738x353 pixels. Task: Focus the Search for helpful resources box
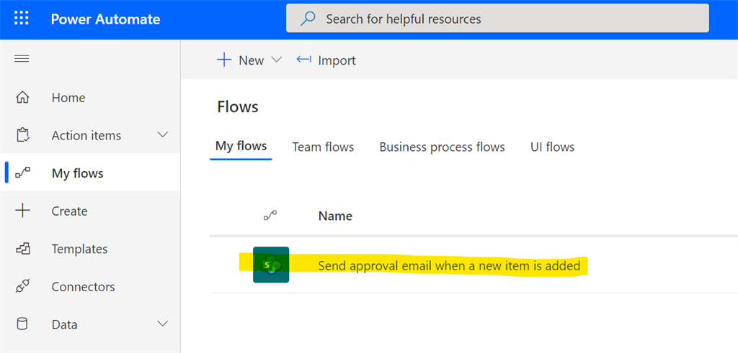[497, 18]
